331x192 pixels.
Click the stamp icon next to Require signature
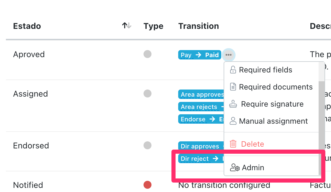point(233,104)
